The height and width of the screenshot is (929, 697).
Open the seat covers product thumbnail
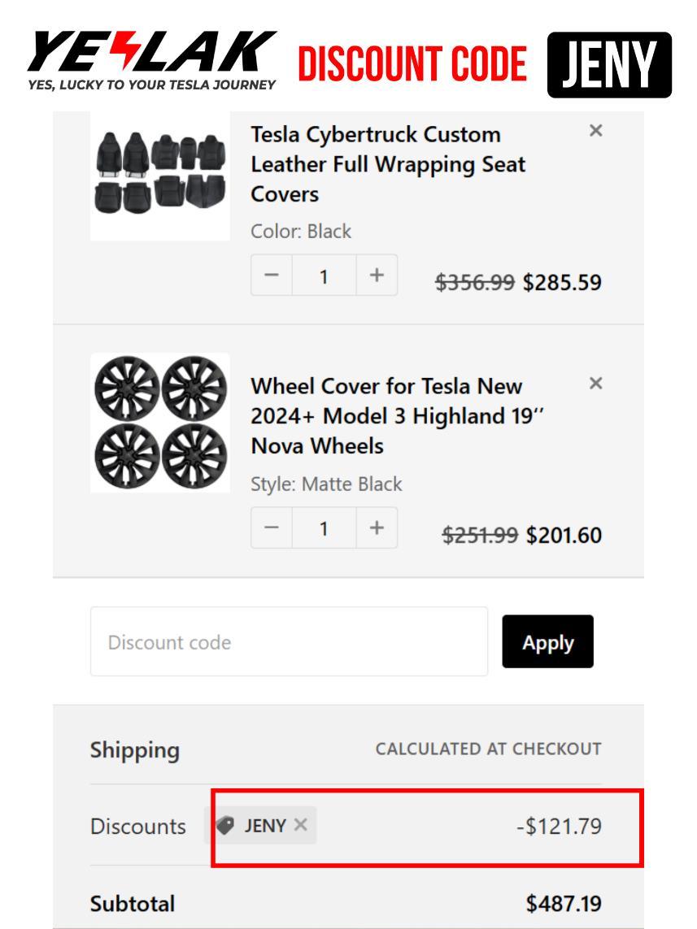[x=160, y=173]
